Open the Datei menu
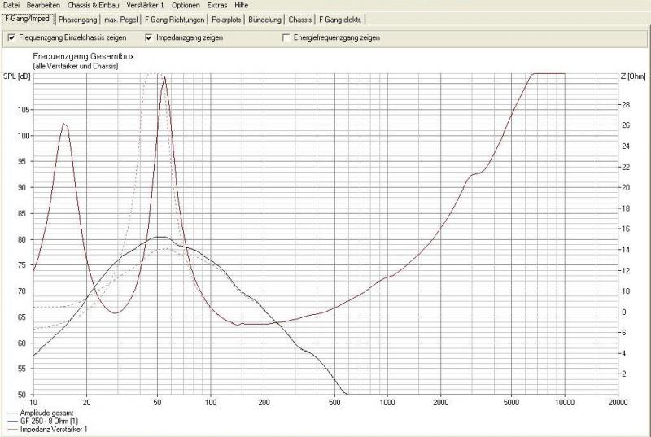Viewport: 651px width, 437px height. (x=11, y=5)
